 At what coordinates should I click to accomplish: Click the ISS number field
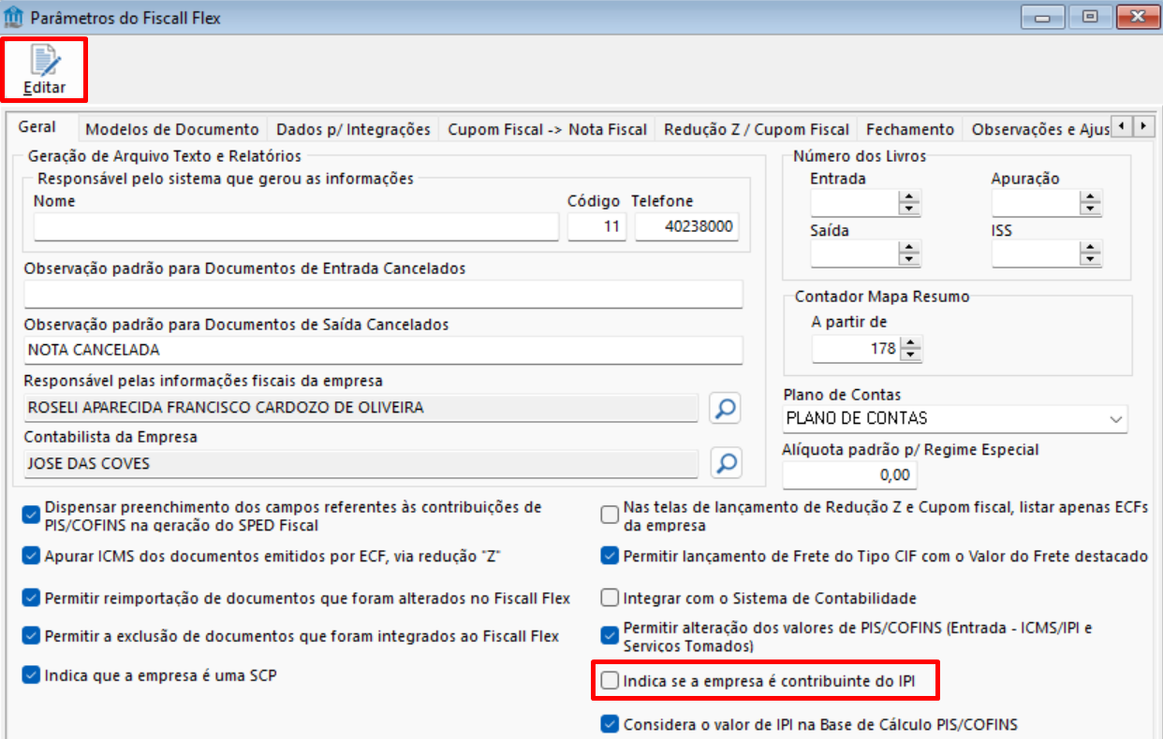[1035, 254]
